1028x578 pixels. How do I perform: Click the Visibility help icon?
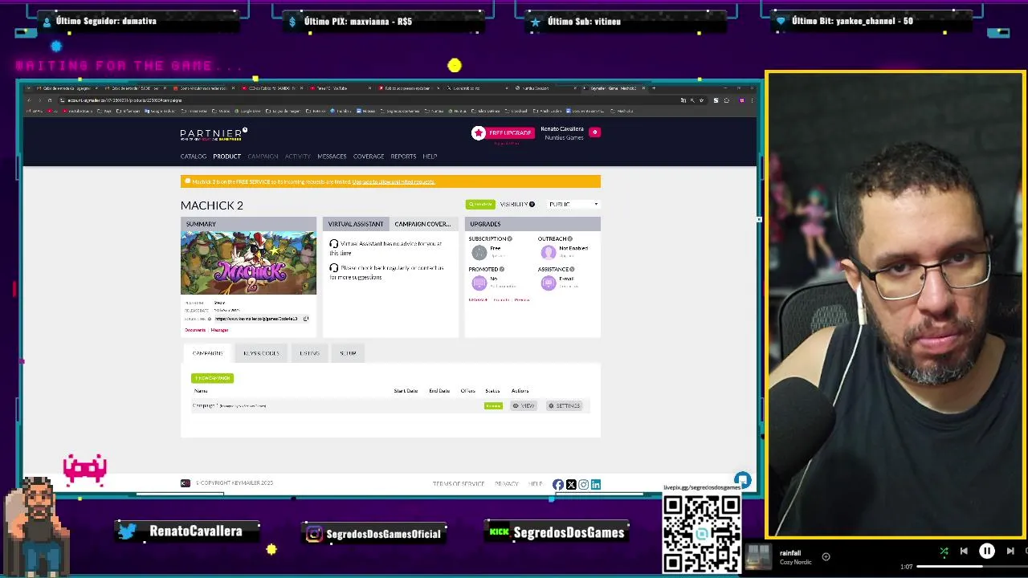tap(532, 204)
